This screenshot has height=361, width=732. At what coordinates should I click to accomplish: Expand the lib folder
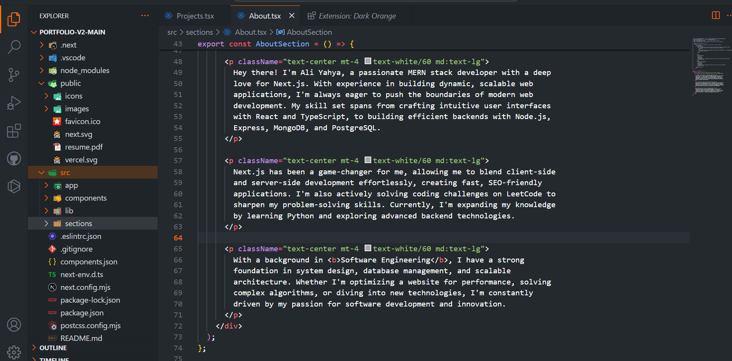pyautogui.click(x=46, y=211)
